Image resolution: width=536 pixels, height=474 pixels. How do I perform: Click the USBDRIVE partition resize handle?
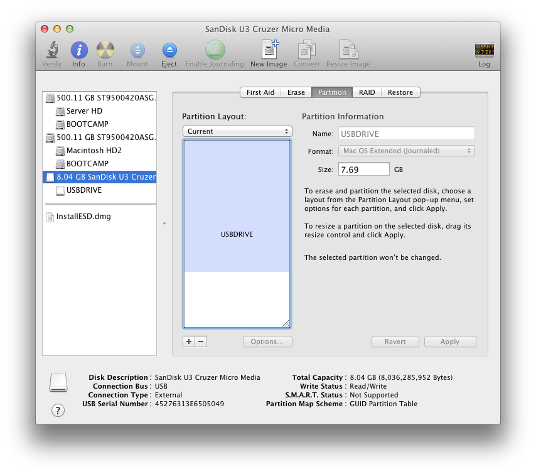pos(286,323)
